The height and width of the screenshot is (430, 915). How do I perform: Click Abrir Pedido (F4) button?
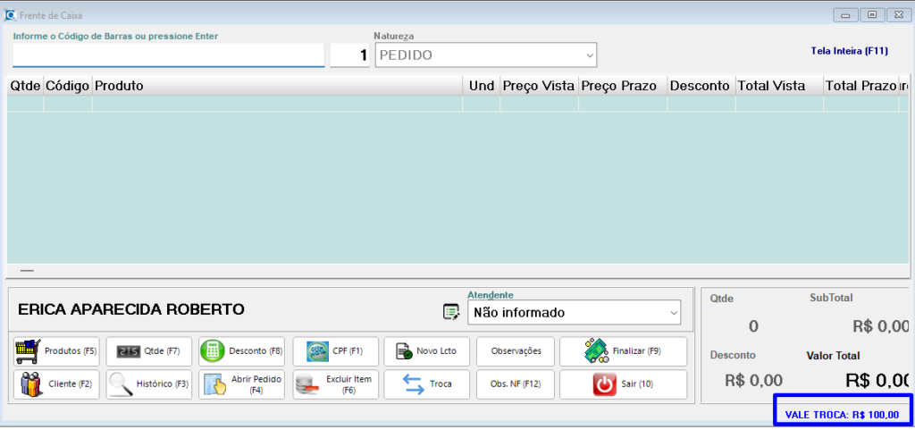click(x=241, y=384)
